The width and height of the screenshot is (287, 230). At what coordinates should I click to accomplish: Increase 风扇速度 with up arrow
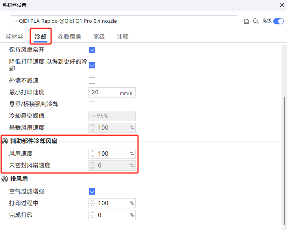[x=92, y=151]
